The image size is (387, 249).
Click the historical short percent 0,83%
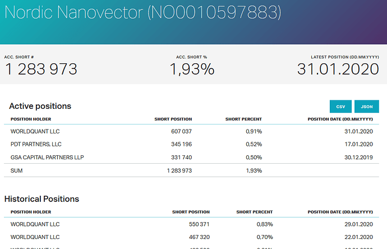coord(265,224)
